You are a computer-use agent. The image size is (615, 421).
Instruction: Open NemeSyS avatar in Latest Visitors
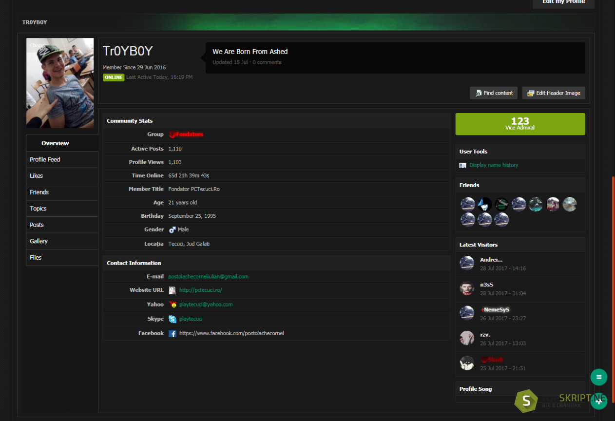(467, 313)
